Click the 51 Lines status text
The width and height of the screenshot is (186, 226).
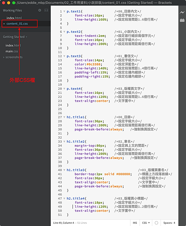(82, 223)
